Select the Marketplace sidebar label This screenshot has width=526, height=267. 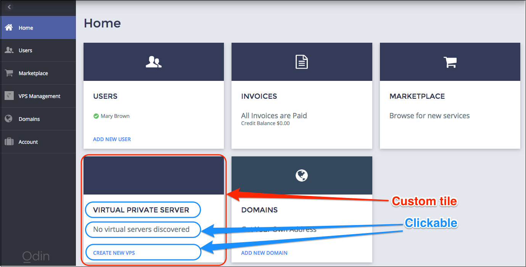point(33,73)
